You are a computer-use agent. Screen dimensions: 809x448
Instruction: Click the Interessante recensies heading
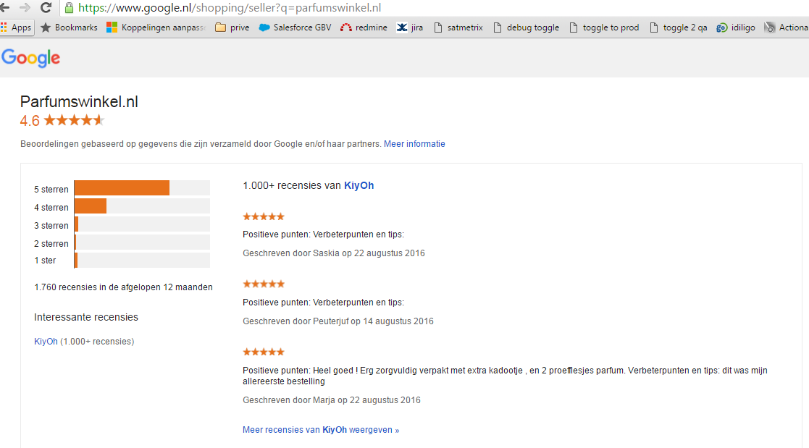(x=86, y=317)
